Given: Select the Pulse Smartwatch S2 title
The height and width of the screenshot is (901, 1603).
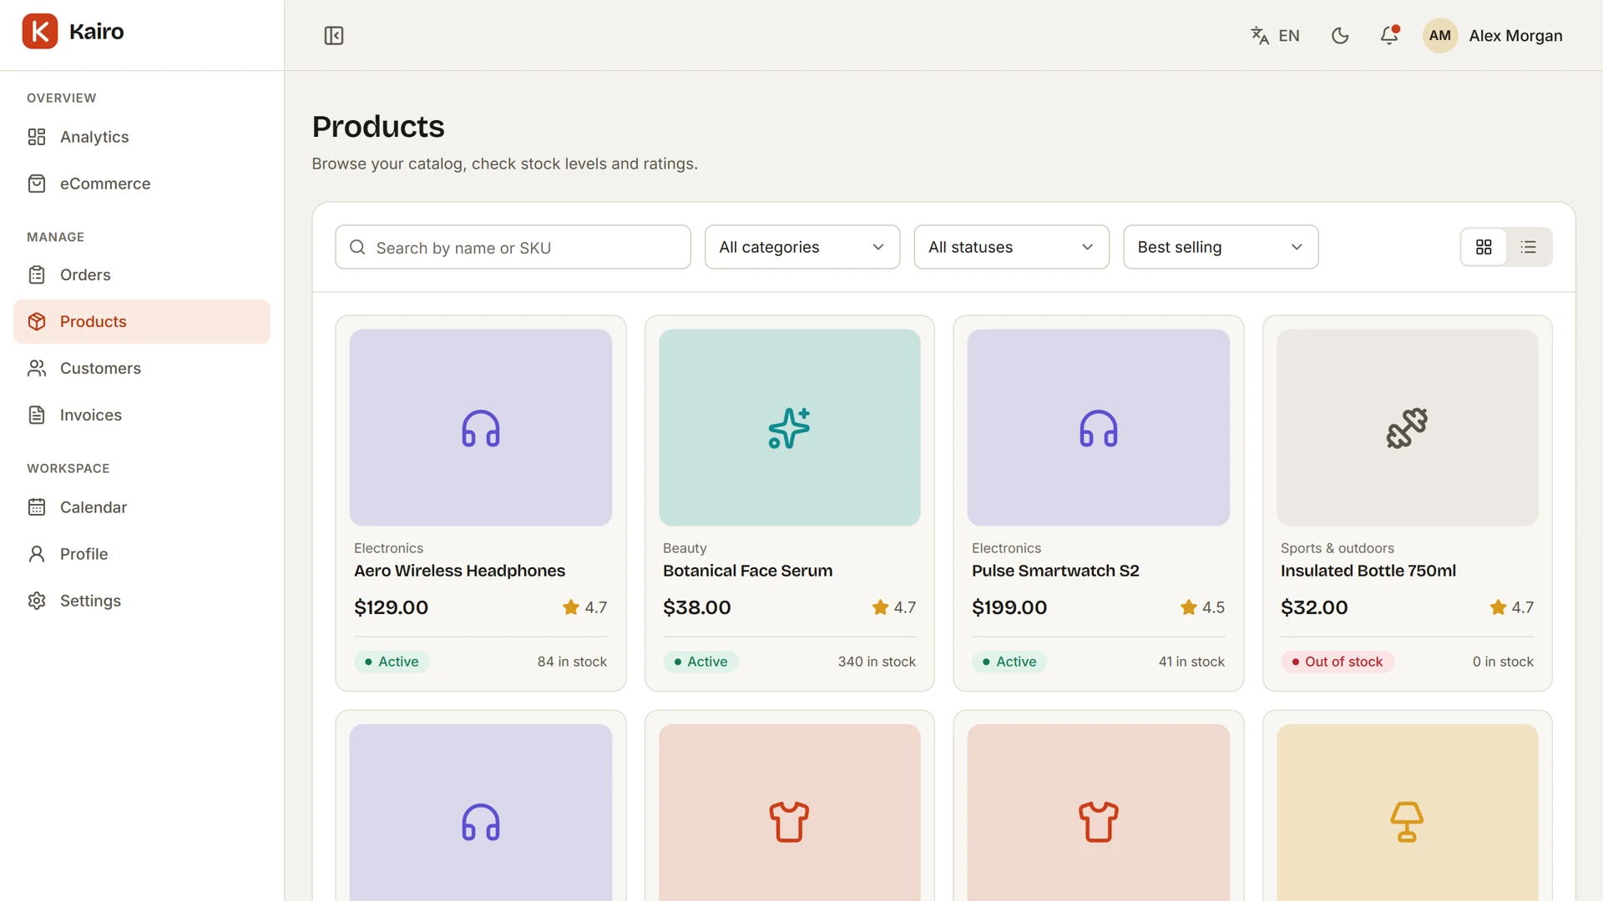Looking at the screenshot, I should tap(1055, 571).
